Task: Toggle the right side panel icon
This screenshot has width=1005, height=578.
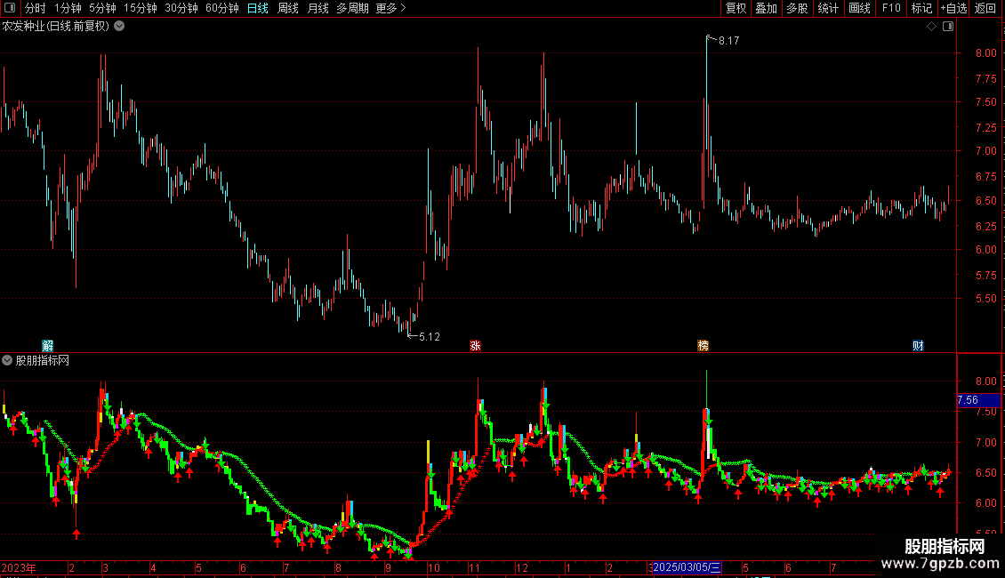Action: pyautogui.click(x=948, y=27)
